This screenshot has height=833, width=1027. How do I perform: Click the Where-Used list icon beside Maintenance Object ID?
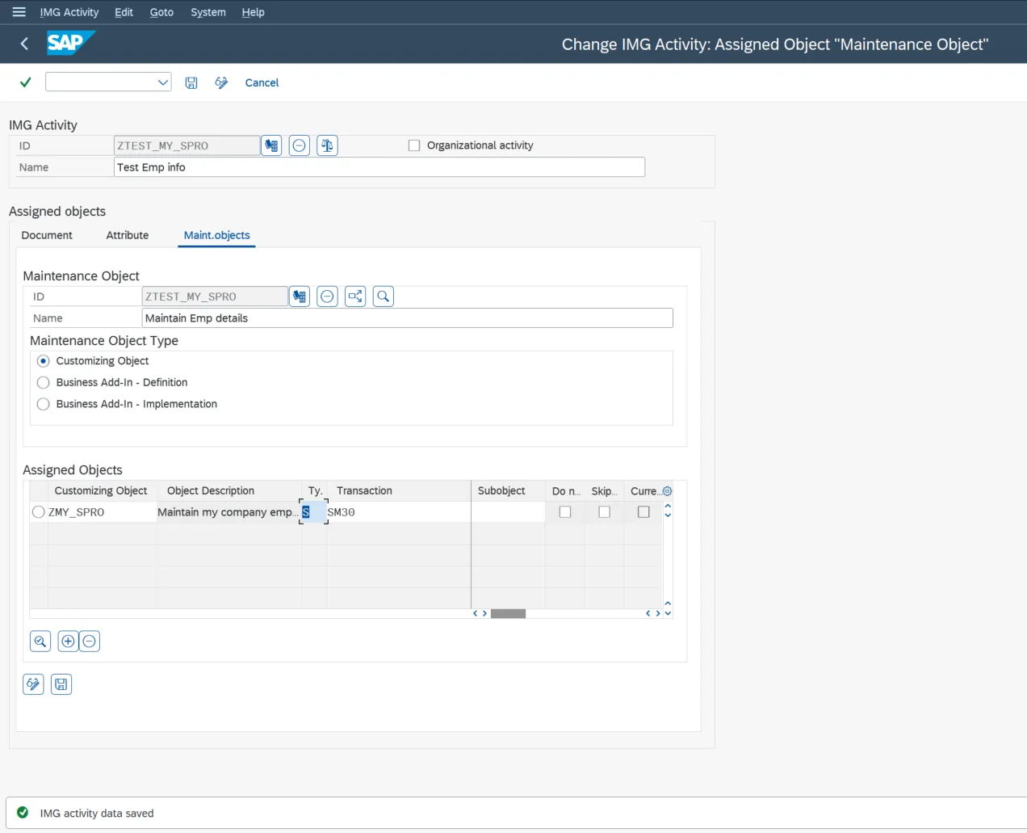point(354,296)
